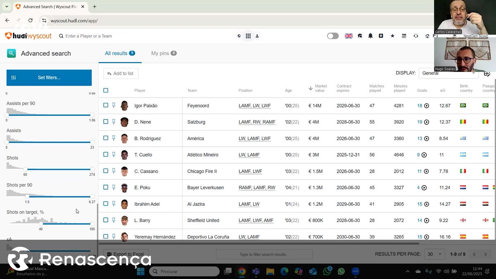496x279 pixels.
Task: Pin B. Rodríguez with pin icon
Action: pyautogui.click(x=114, y=138)
